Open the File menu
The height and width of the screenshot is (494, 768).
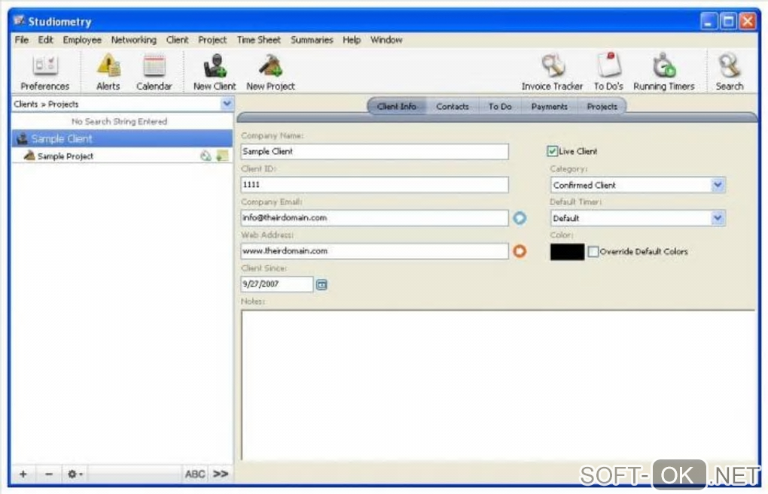22,40
